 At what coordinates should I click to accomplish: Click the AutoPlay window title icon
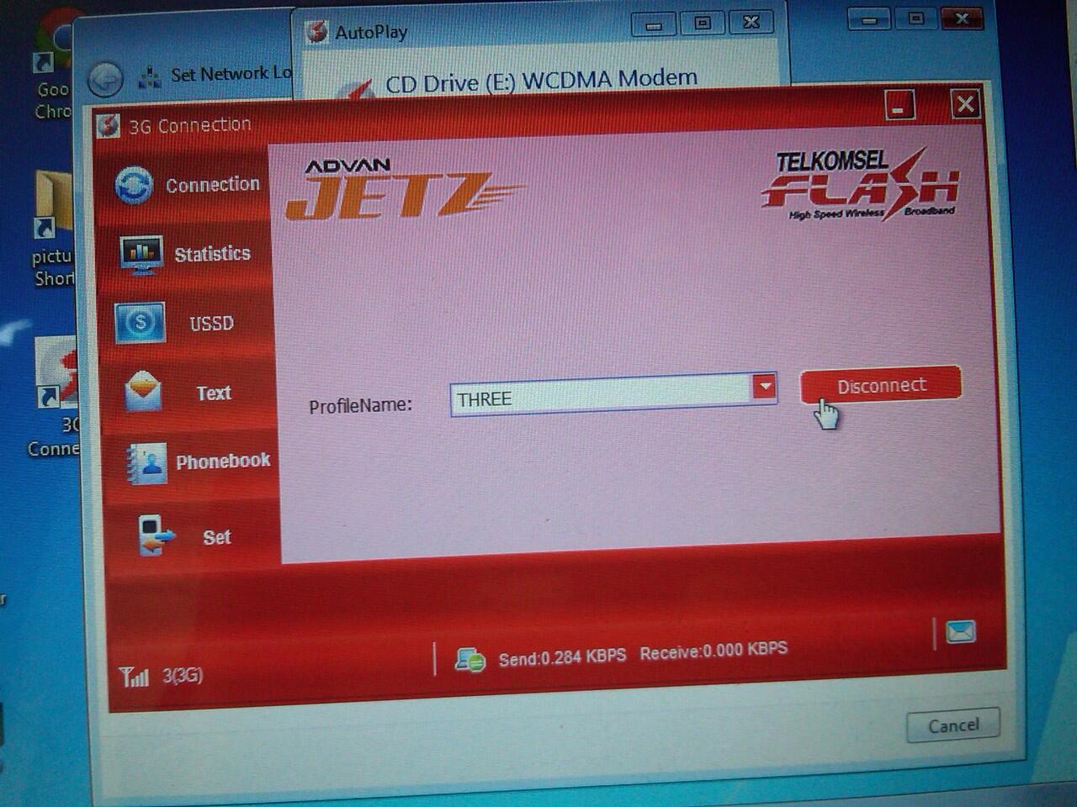(317, 32)
